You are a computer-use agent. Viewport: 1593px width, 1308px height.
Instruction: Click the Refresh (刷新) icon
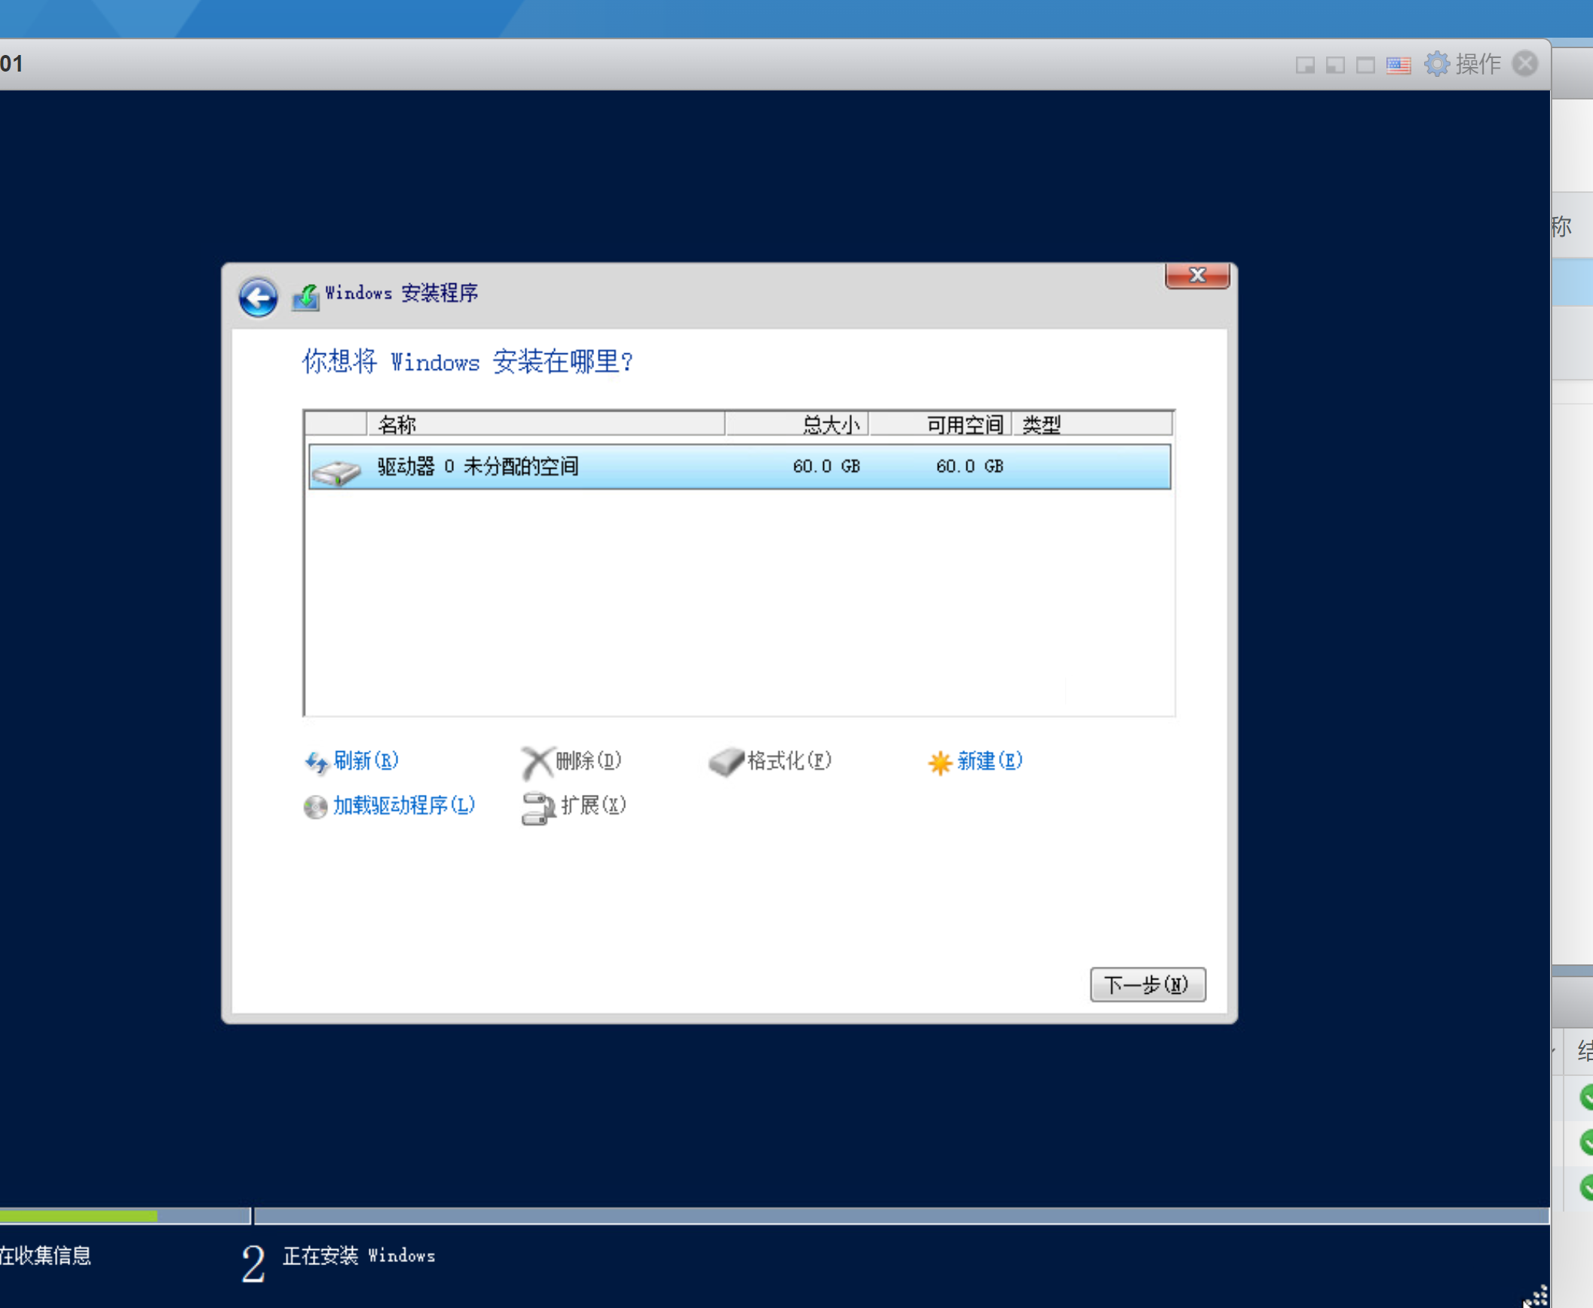pyautogui.click(x=316, y=762)
